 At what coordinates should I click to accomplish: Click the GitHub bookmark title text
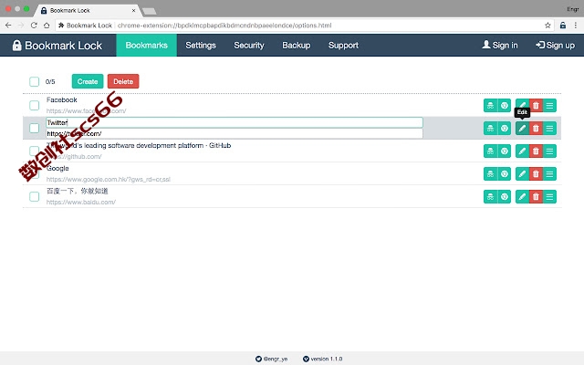coord(139,145)
